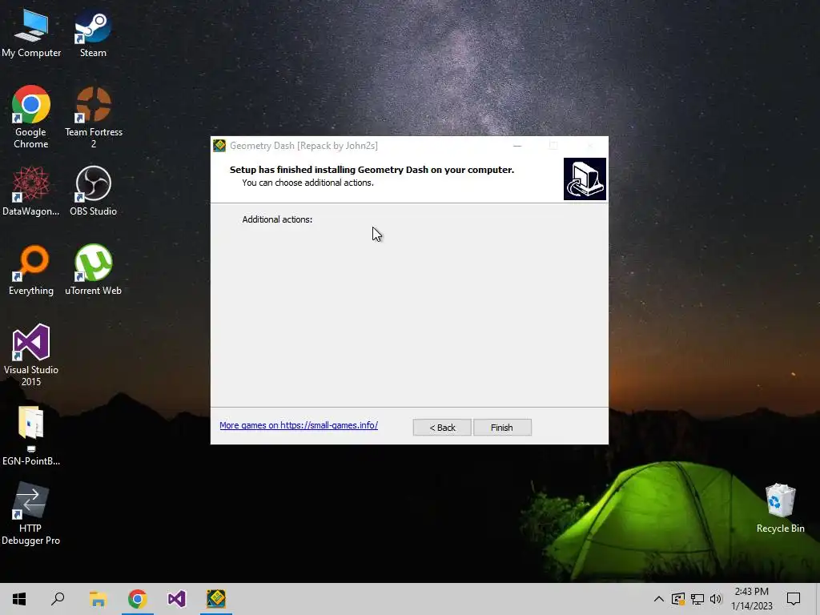Screen dimensions: 820x615
Task: Open the My Computer desktop icon
Action: tap(31, 34)
